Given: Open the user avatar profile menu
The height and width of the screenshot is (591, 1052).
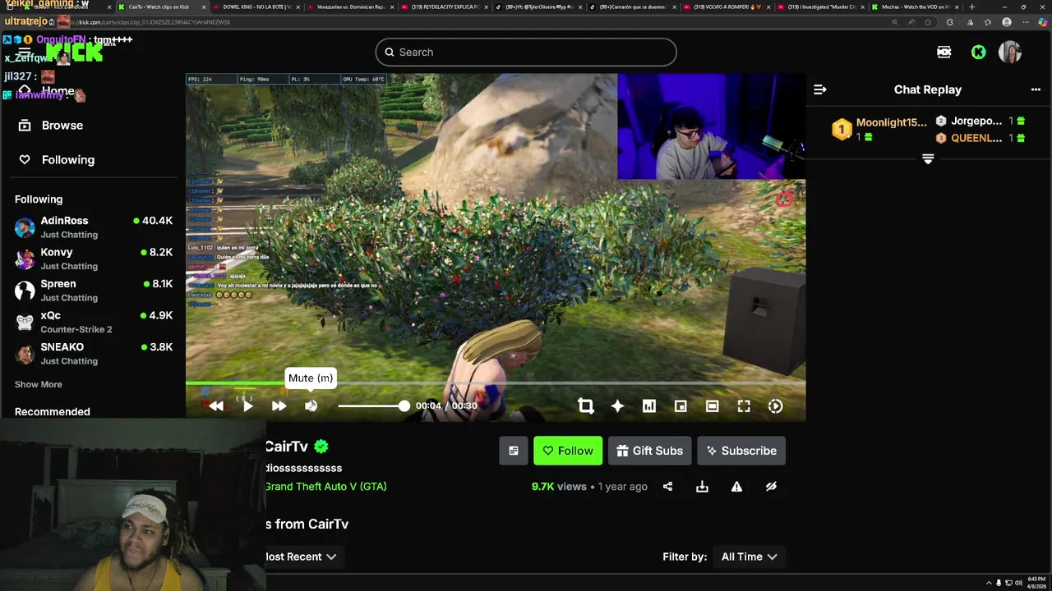Looking at the screenshot, I should tap(1009, 52).
